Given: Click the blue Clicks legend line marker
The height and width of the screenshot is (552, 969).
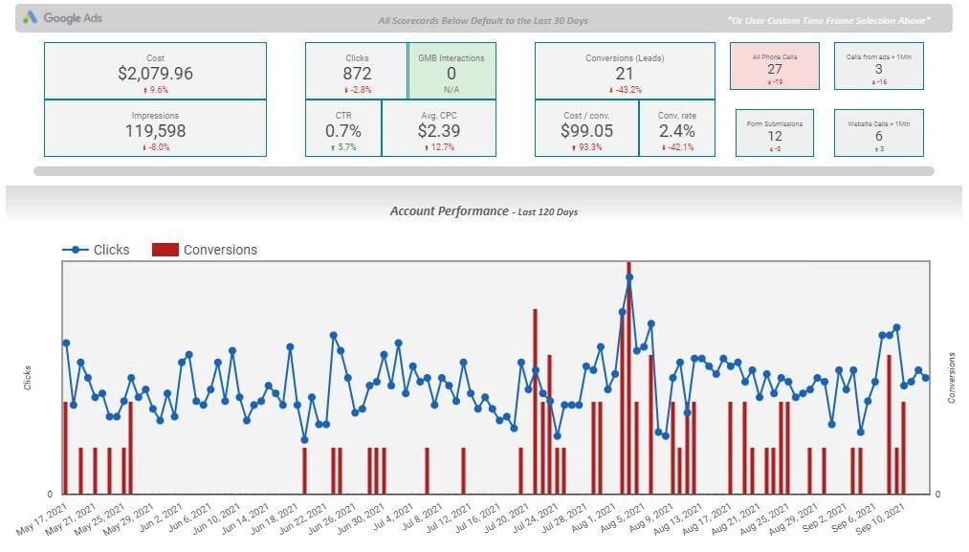Looking at the screenshot, I should pos(76,250).
